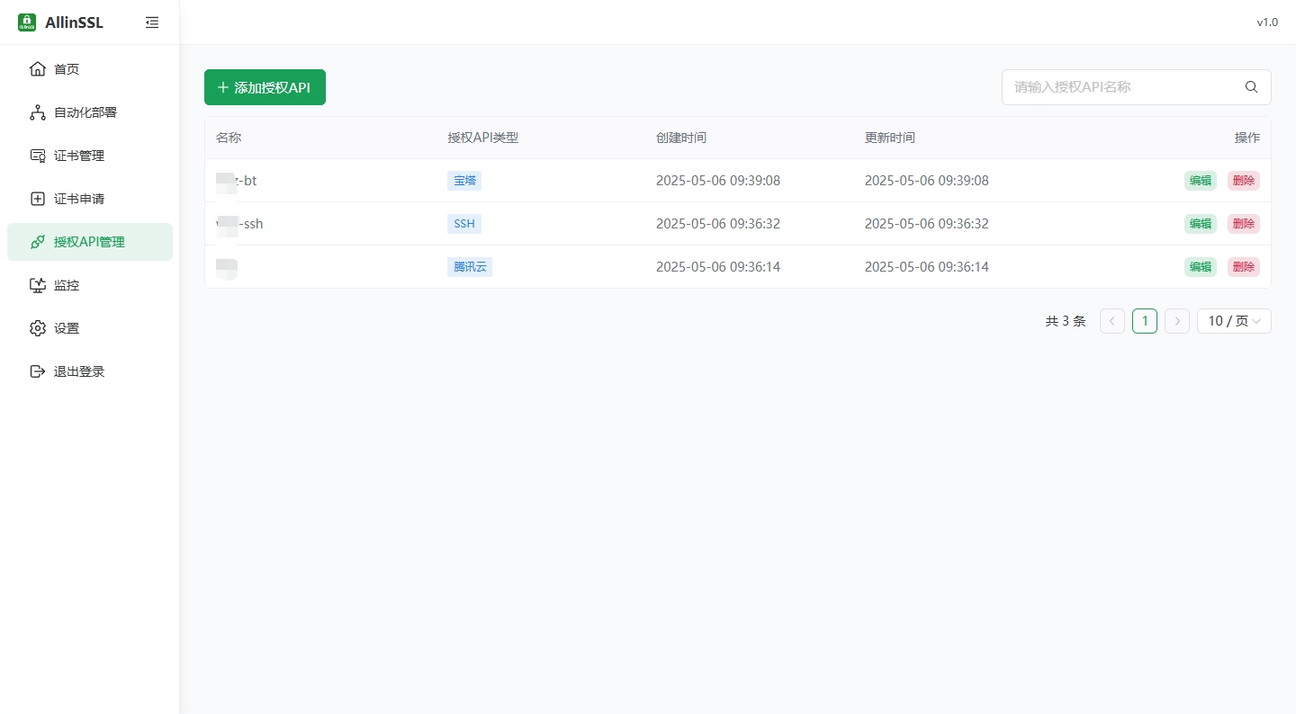Open the 证书管理 menu item
The image size is (1296, 714).
pos(79,156)
